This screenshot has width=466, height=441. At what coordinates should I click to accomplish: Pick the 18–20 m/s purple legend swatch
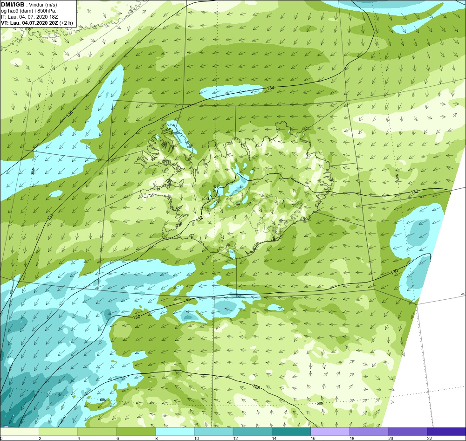pyautogui.click(x=369, y=431)
